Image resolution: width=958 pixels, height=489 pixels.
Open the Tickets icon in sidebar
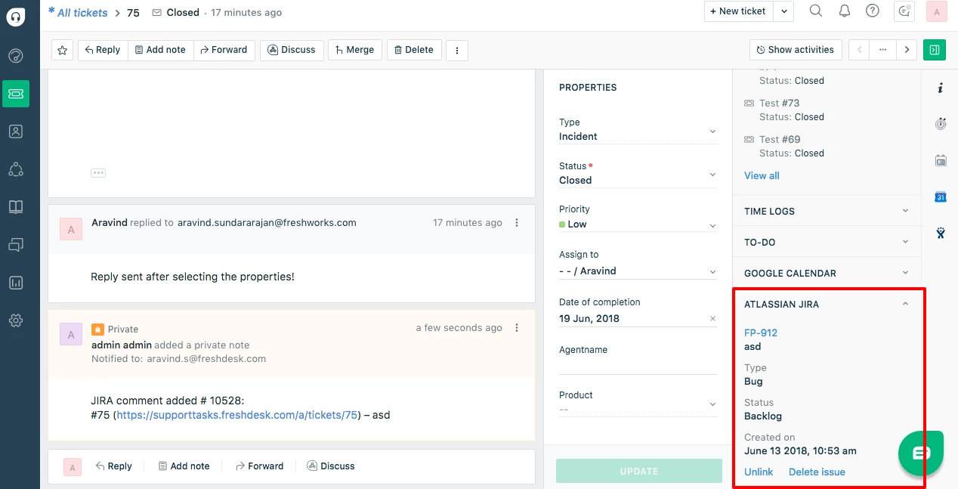[16, 94]
